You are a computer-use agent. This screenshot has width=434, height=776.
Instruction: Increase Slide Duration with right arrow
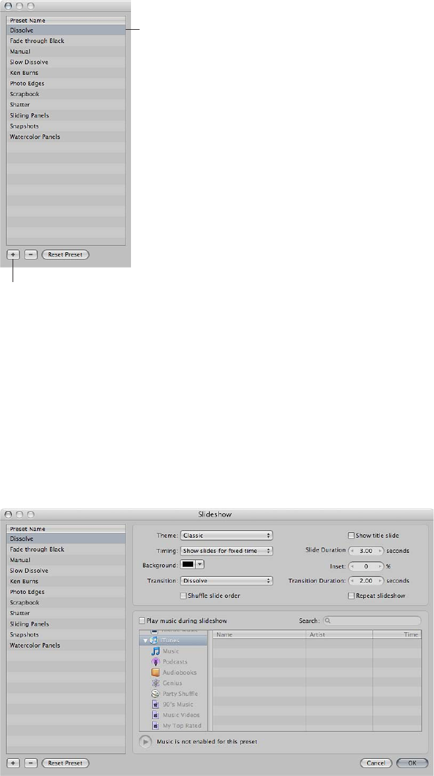(380, 550)
